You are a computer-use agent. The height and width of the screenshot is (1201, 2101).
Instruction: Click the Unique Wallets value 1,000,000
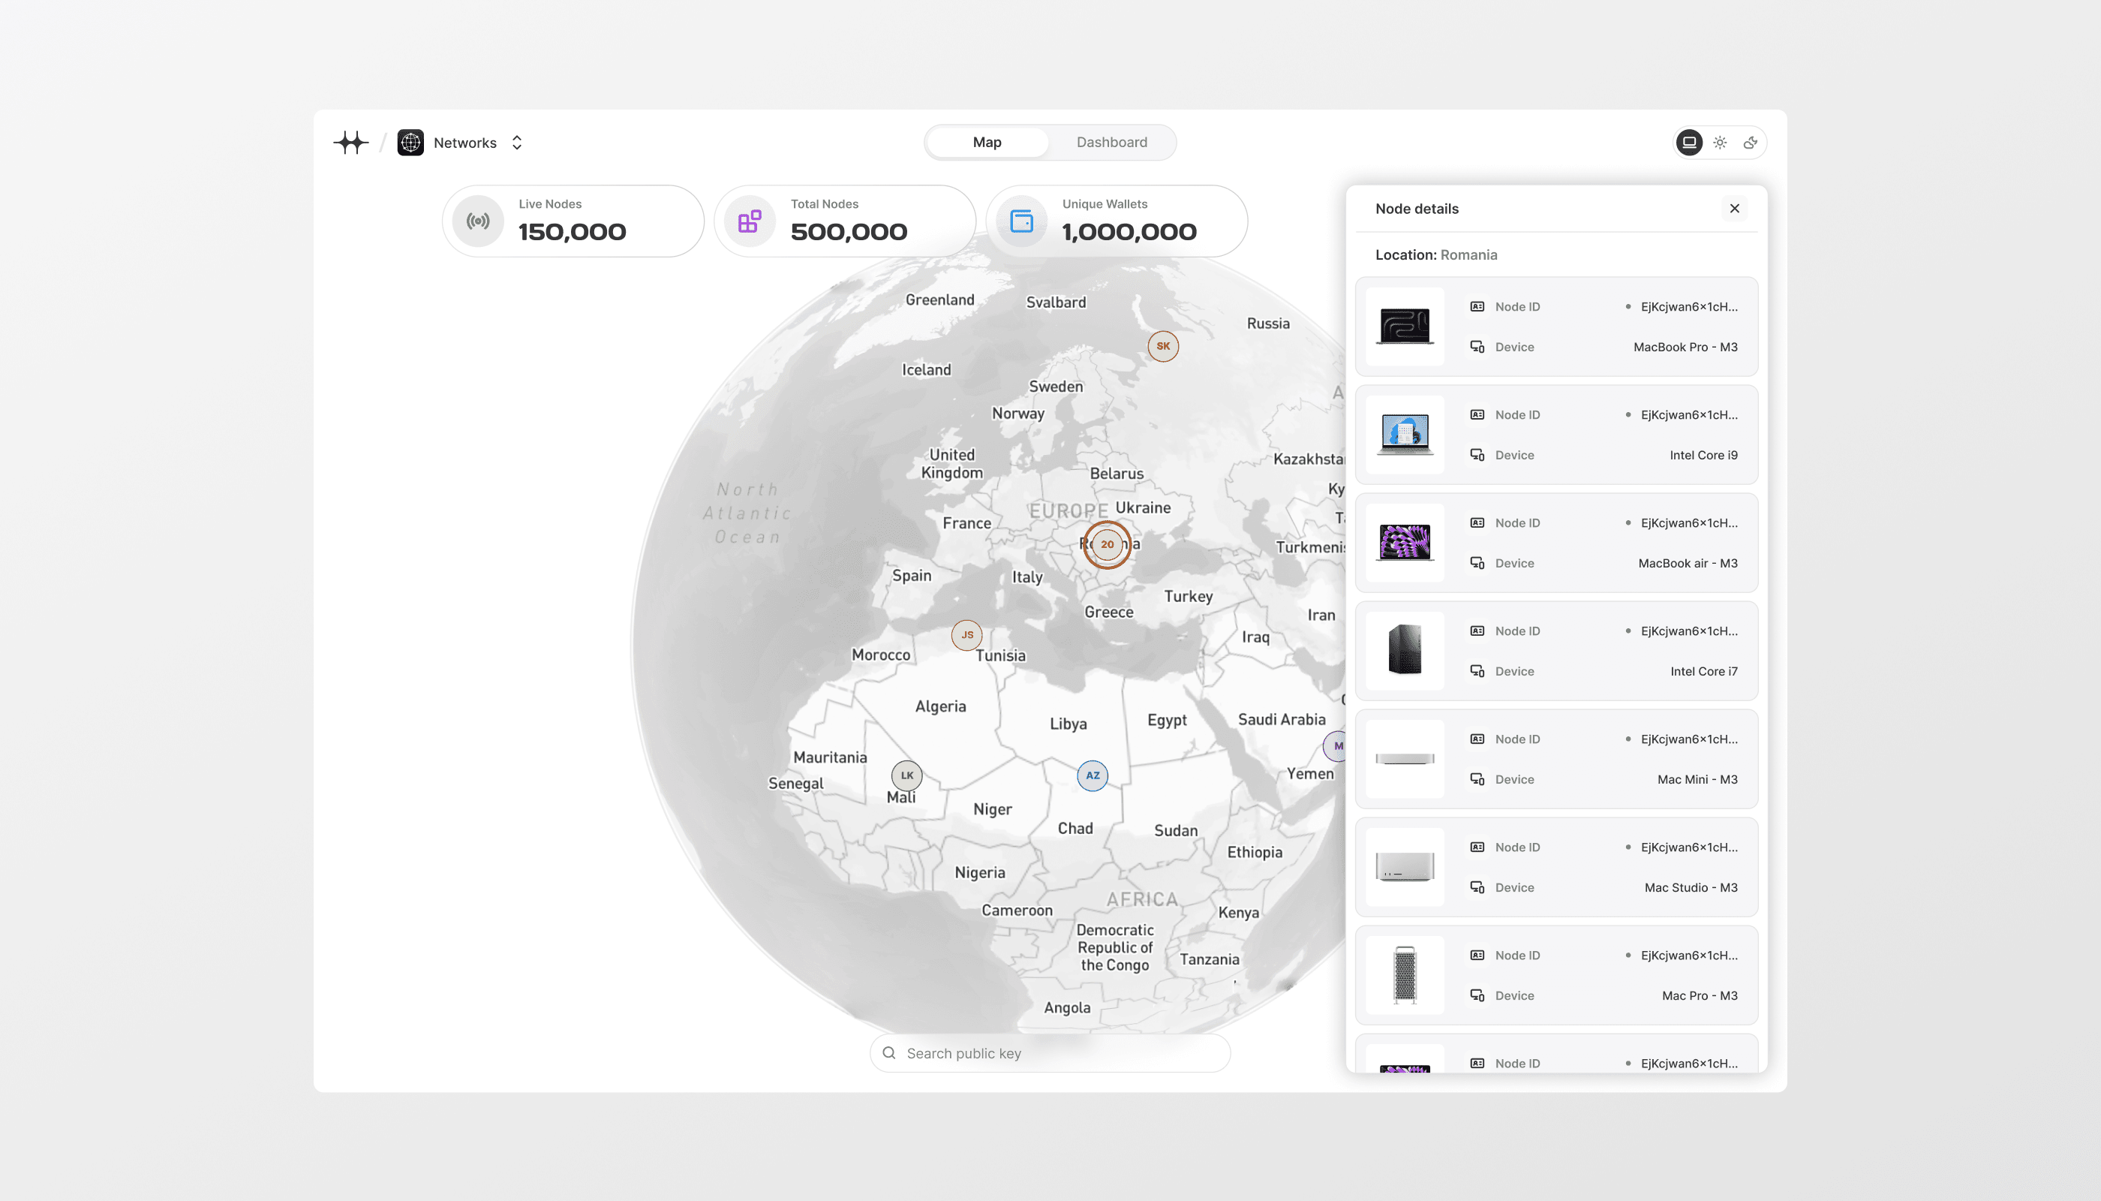click(1129, 232)
